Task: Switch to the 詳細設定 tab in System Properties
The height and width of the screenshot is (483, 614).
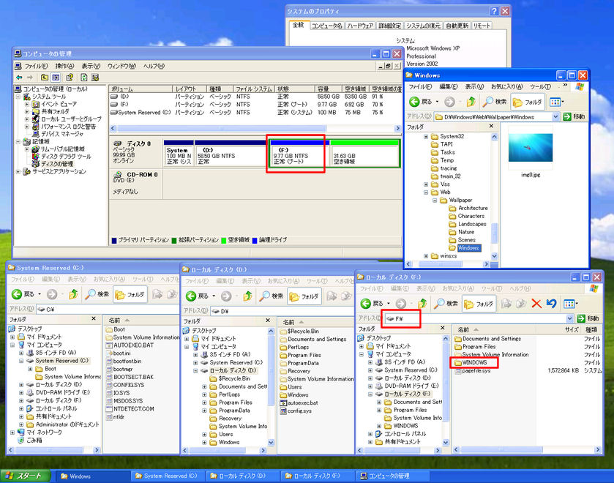Action: click(389, 26)
